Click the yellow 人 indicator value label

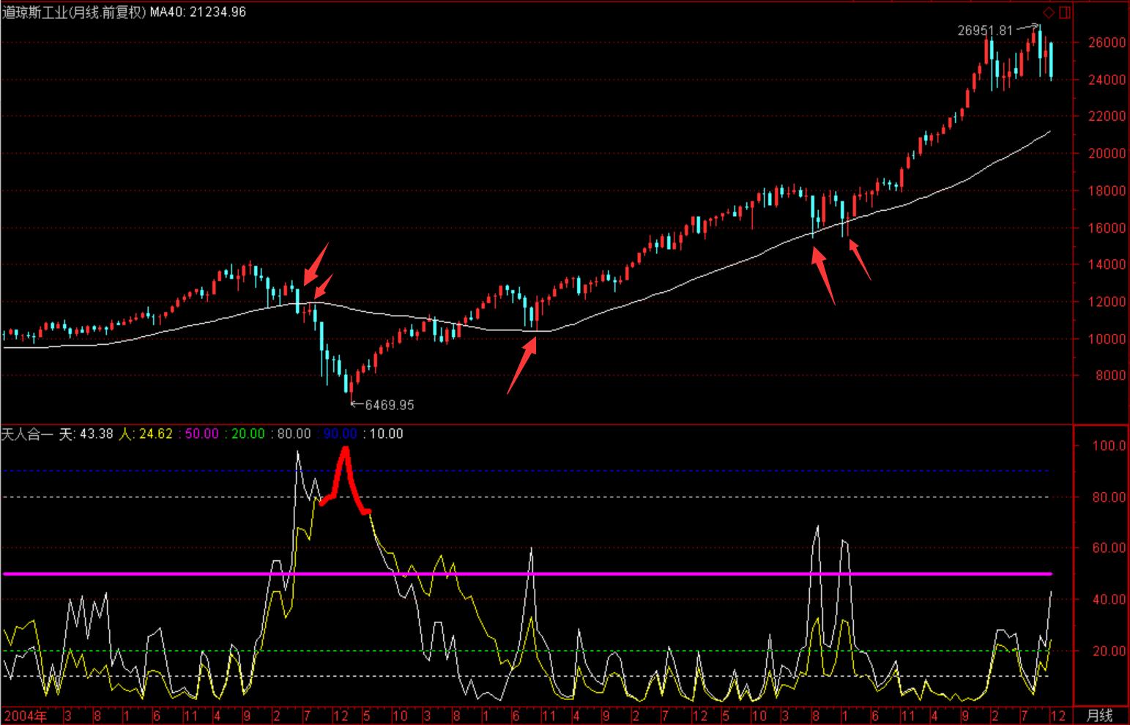(146, 434)
